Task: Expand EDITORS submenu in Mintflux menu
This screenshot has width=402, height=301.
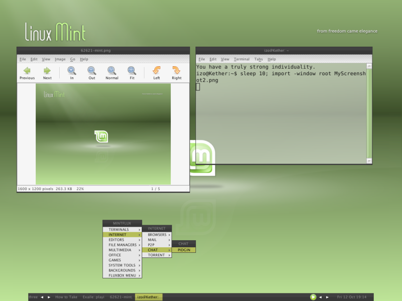Action: [x=122, y=240]
